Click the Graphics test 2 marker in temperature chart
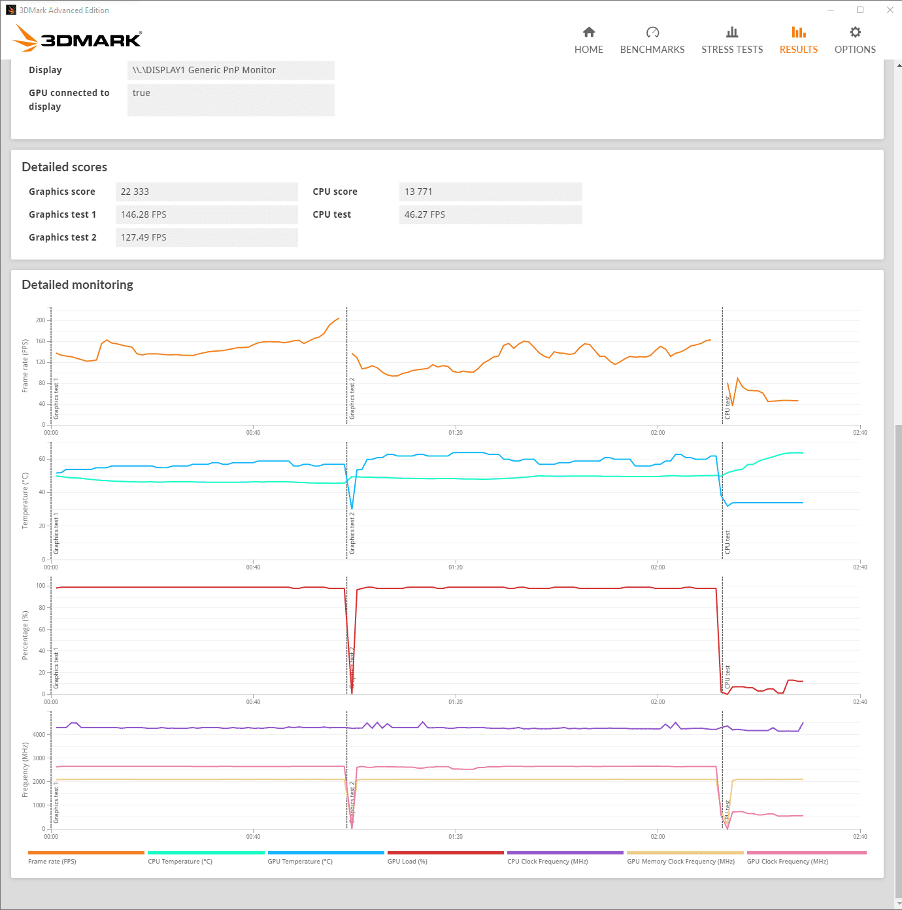 352,533
